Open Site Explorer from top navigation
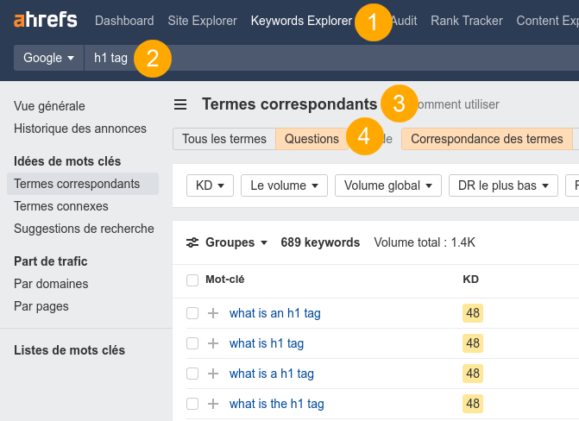The width and height of the screenshot is (579, 421). 203,21
